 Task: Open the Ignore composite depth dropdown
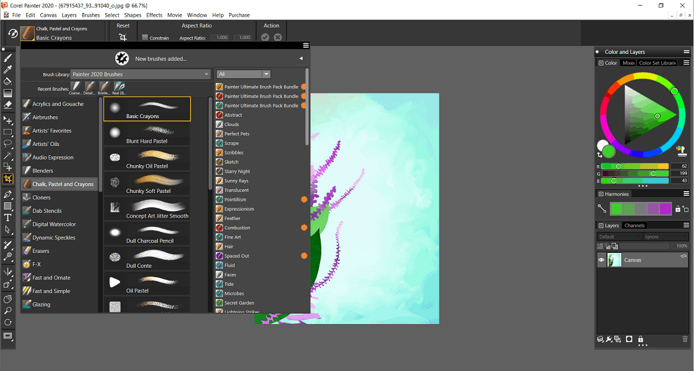coord(666,237)
